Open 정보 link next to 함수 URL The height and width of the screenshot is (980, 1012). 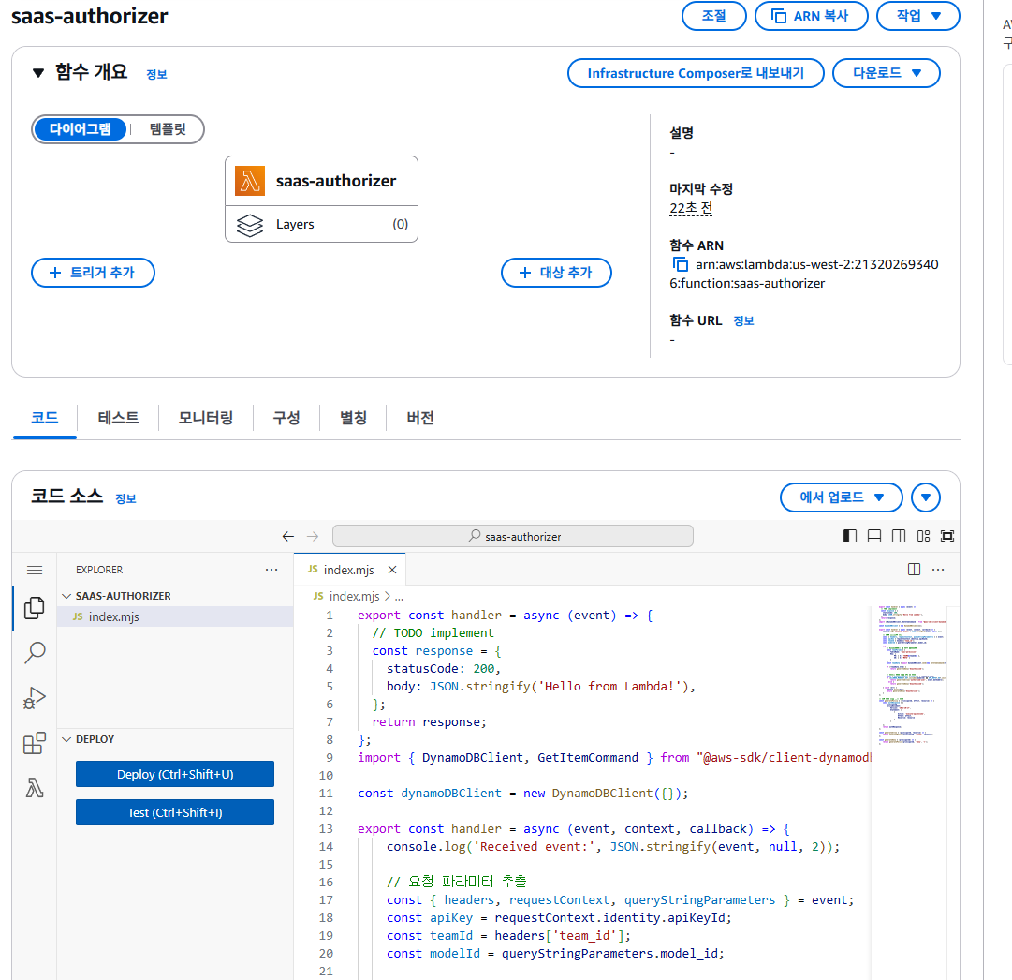tap(743, 321)
